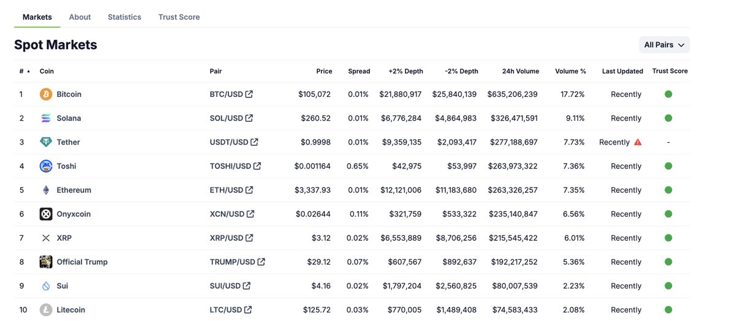This screenshot has width=735, height=321.
Task: Open external link icon beside SUI/USD
Action: pyautogui.click(x=246, y=285)
